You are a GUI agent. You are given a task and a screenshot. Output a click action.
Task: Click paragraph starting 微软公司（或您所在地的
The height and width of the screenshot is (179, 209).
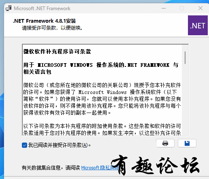coord(102,99)
